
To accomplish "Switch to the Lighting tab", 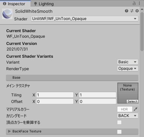I will [44, 4].
